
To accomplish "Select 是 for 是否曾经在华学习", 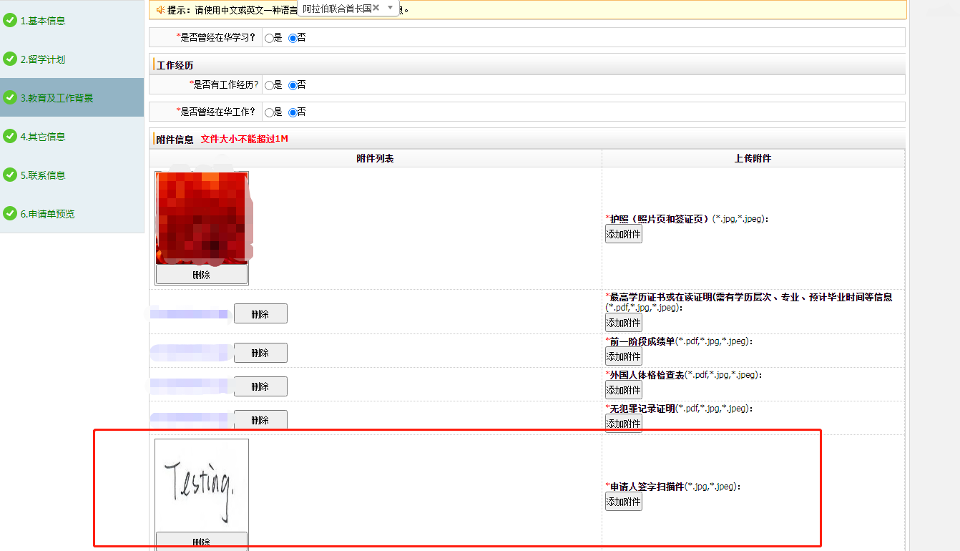I will point(269,38).
